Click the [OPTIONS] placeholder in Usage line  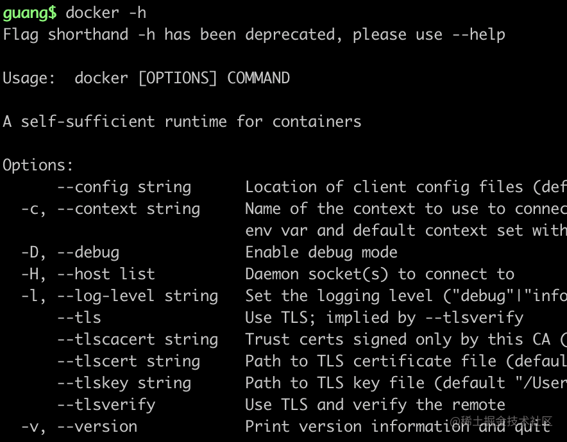(178, 78)
